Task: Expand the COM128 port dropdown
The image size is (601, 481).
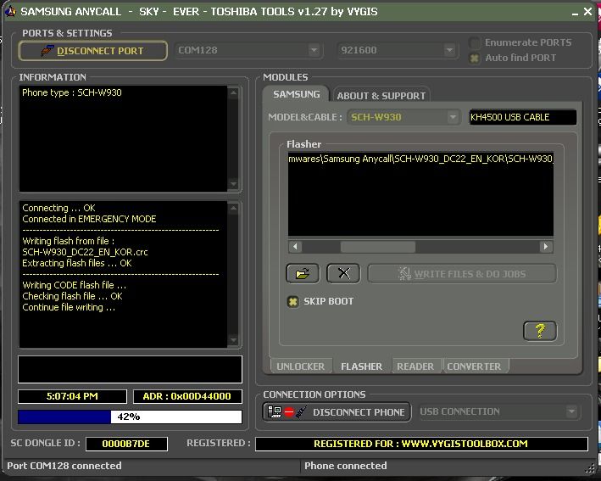Action: click(314, 50)
